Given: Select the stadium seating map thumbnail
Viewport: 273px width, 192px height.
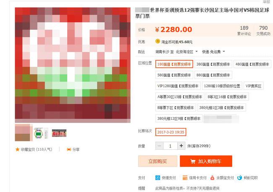Looking at the screenshot, I should [41, 133].
